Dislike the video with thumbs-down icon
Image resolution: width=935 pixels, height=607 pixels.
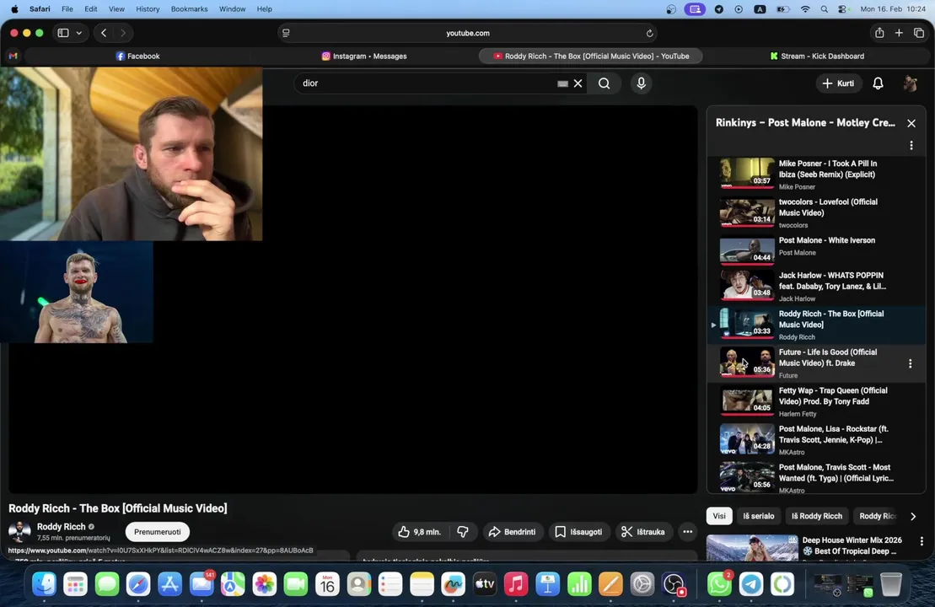463,532
